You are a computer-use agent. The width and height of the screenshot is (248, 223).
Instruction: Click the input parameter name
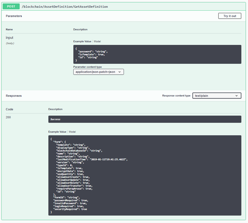pyautogui.click(x=10, y=38)
